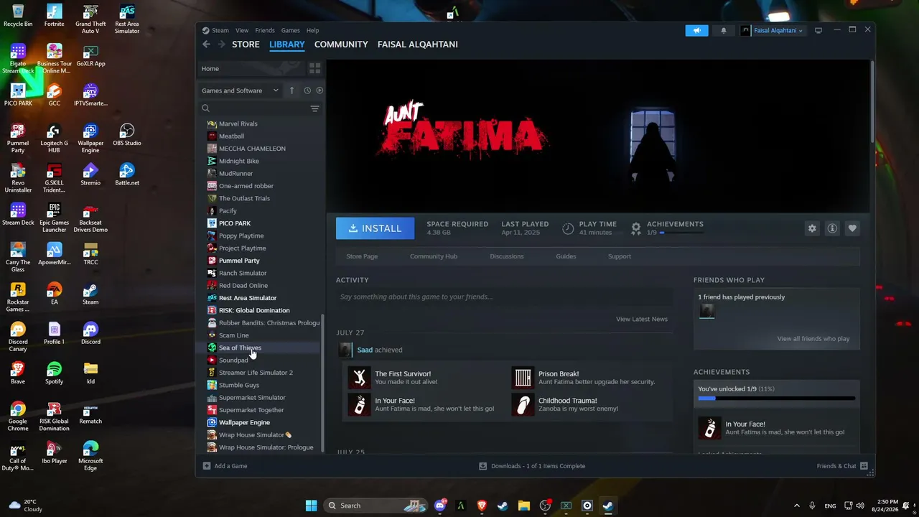Go to library Home
919x517 pixels.
[x=251, y=68]
